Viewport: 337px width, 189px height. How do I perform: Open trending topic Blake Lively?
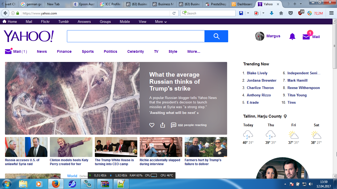coord(257,73)
